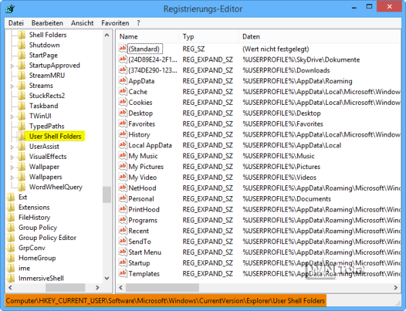Select the PrintHood value

pos(144,210)
